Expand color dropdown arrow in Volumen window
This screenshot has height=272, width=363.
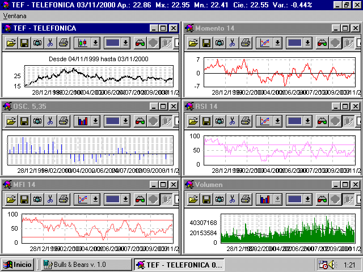[x=307, y=199]
